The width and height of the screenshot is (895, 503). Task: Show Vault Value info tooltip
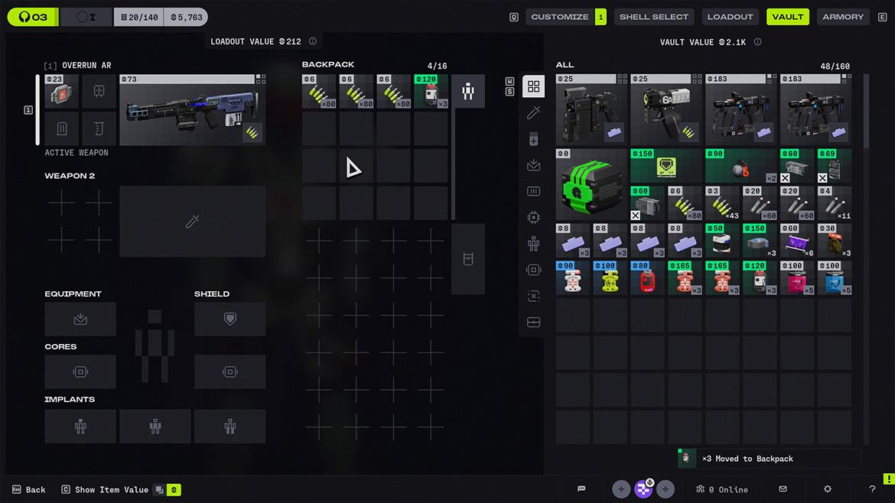pos(757,42)
